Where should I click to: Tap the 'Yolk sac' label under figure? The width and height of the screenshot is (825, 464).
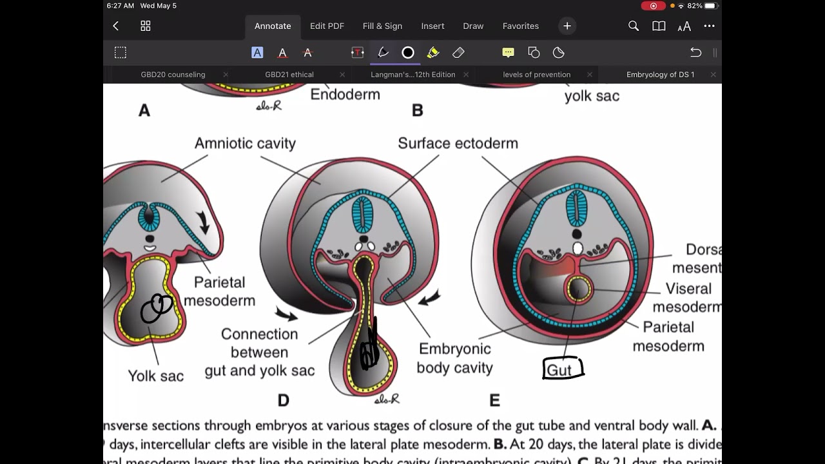click(x=155, y=376)
